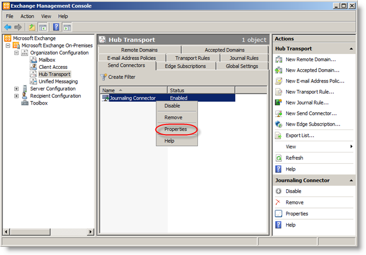Collapse the Microsoft Exchange On-Premises node
Screen dimensions: 366x255
coord(8,45)
